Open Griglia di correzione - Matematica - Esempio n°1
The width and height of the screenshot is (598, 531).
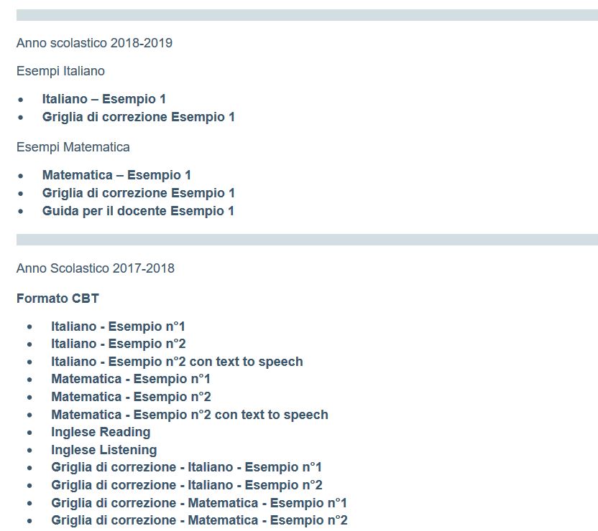pyautogui.click(x=199, y=503)
